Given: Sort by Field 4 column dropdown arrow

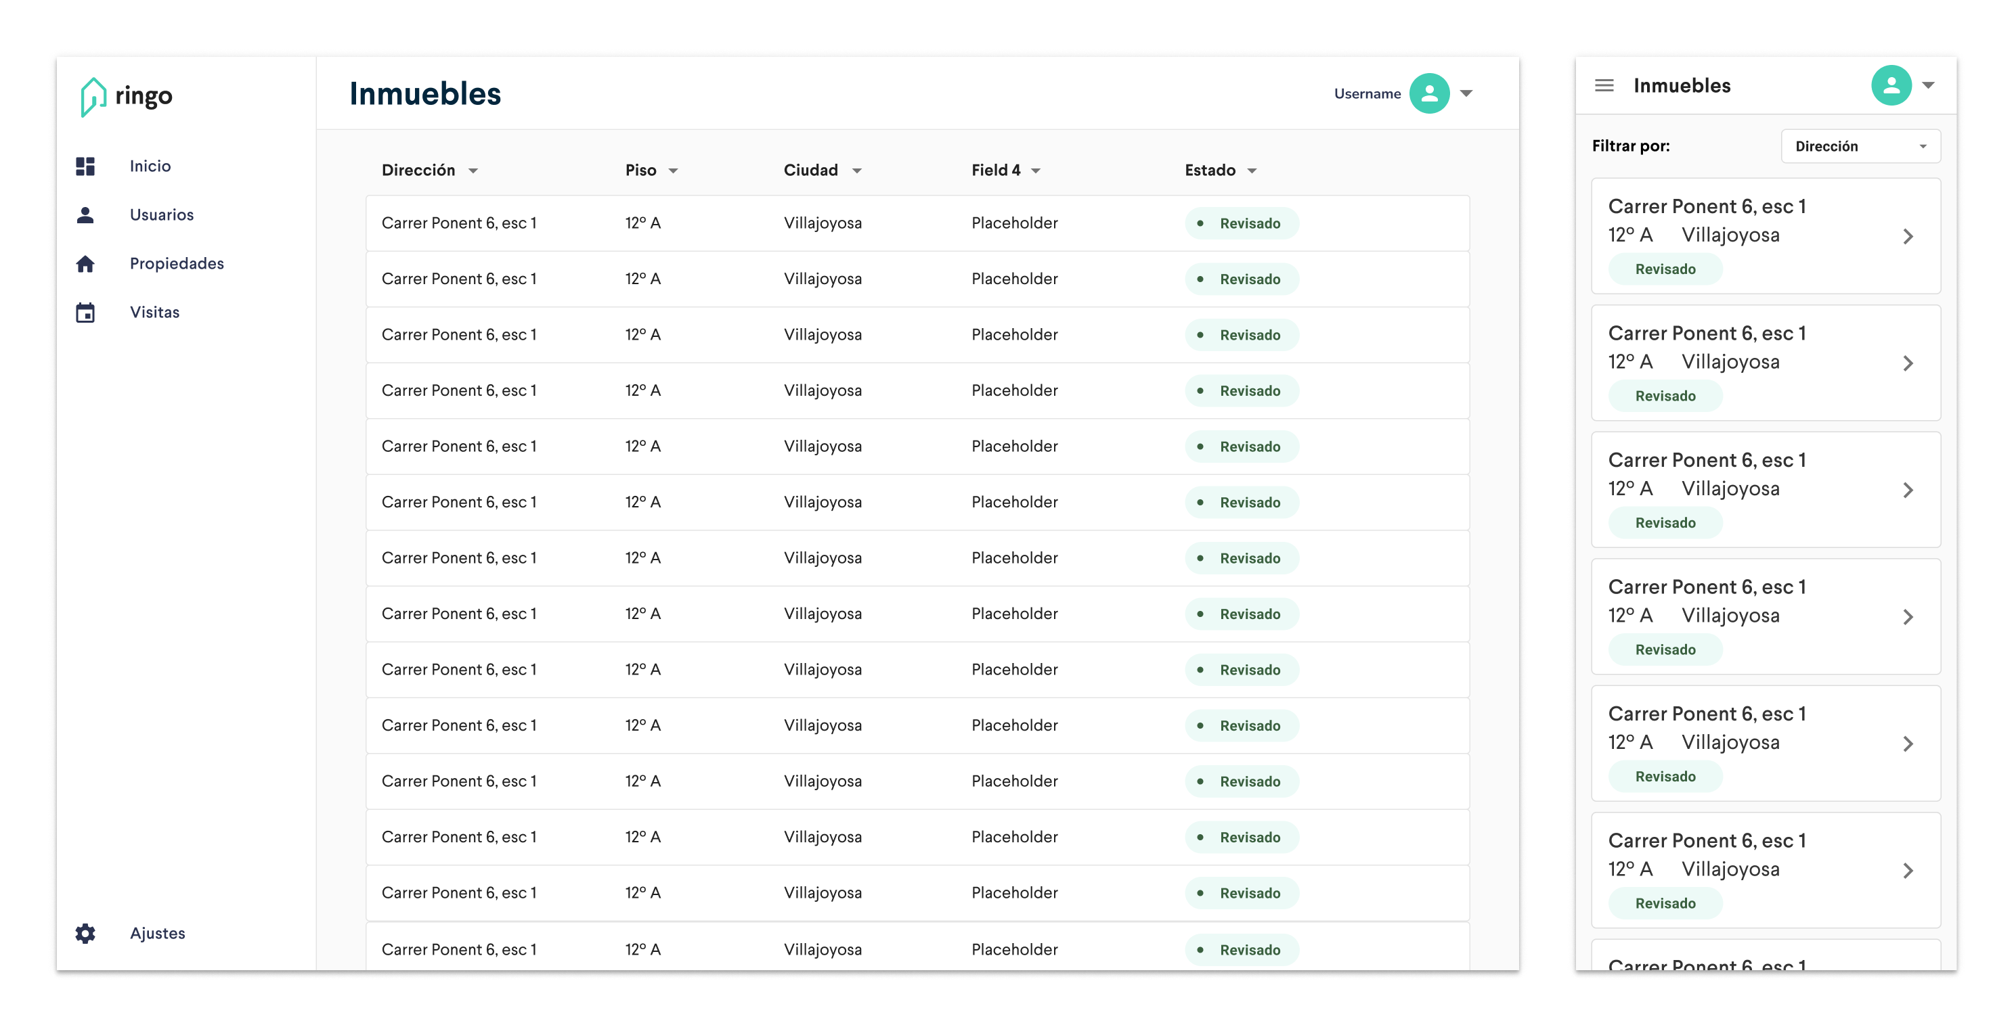Looking at the screenshot, I should tap(1035, 171).
